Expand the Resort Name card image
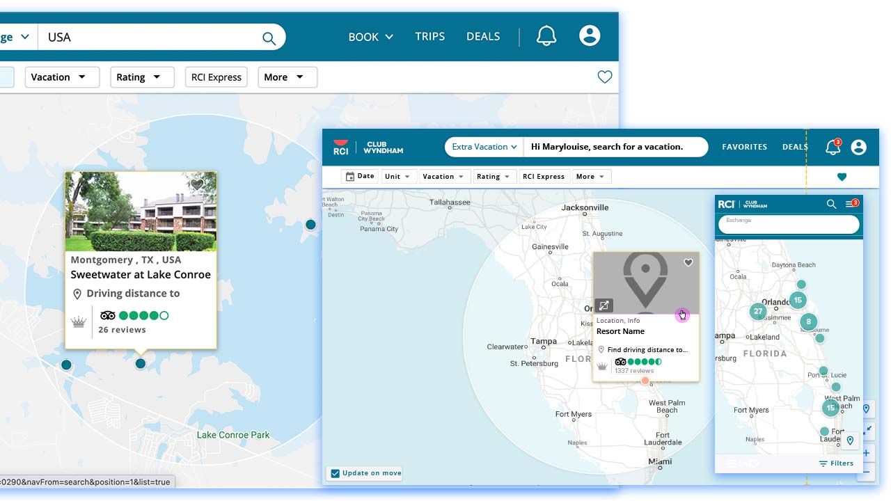The image size is (891, 501). (604, 305)
